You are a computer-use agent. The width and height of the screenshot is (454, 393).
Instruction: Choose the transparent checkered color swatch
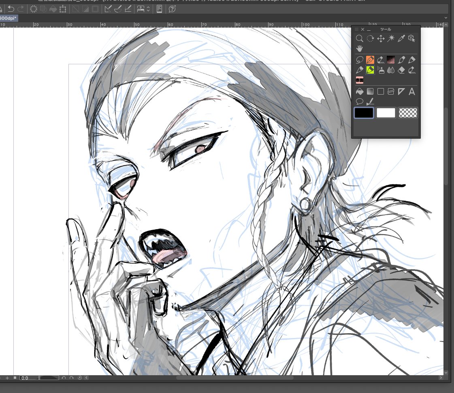408,113
